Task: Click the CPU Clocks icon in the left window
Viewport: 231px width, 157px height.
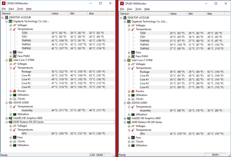Action: point(14,99)
